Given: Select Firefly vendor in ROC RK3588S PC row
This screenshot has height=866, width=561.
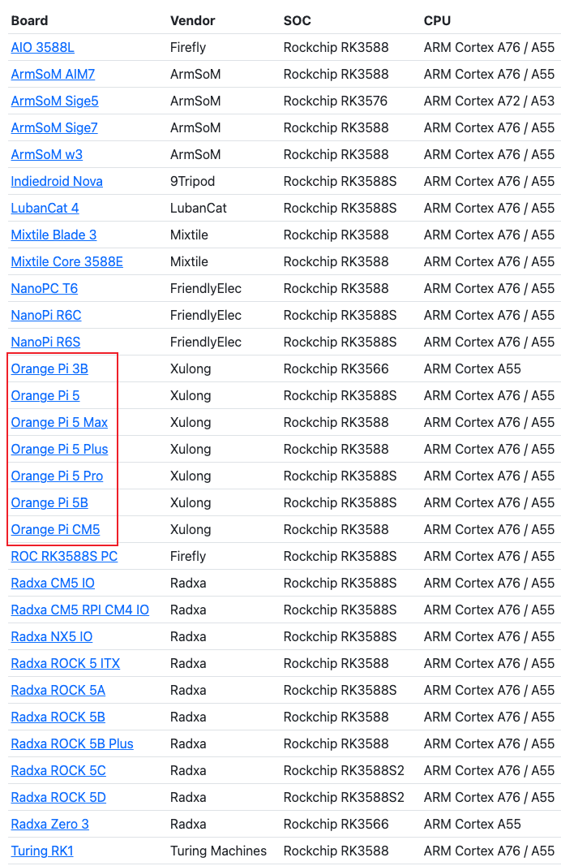Looking at the screenshot, I should [188, 556].
